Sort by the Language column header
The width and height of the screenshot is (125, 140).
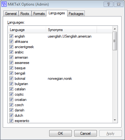[27, 30]
